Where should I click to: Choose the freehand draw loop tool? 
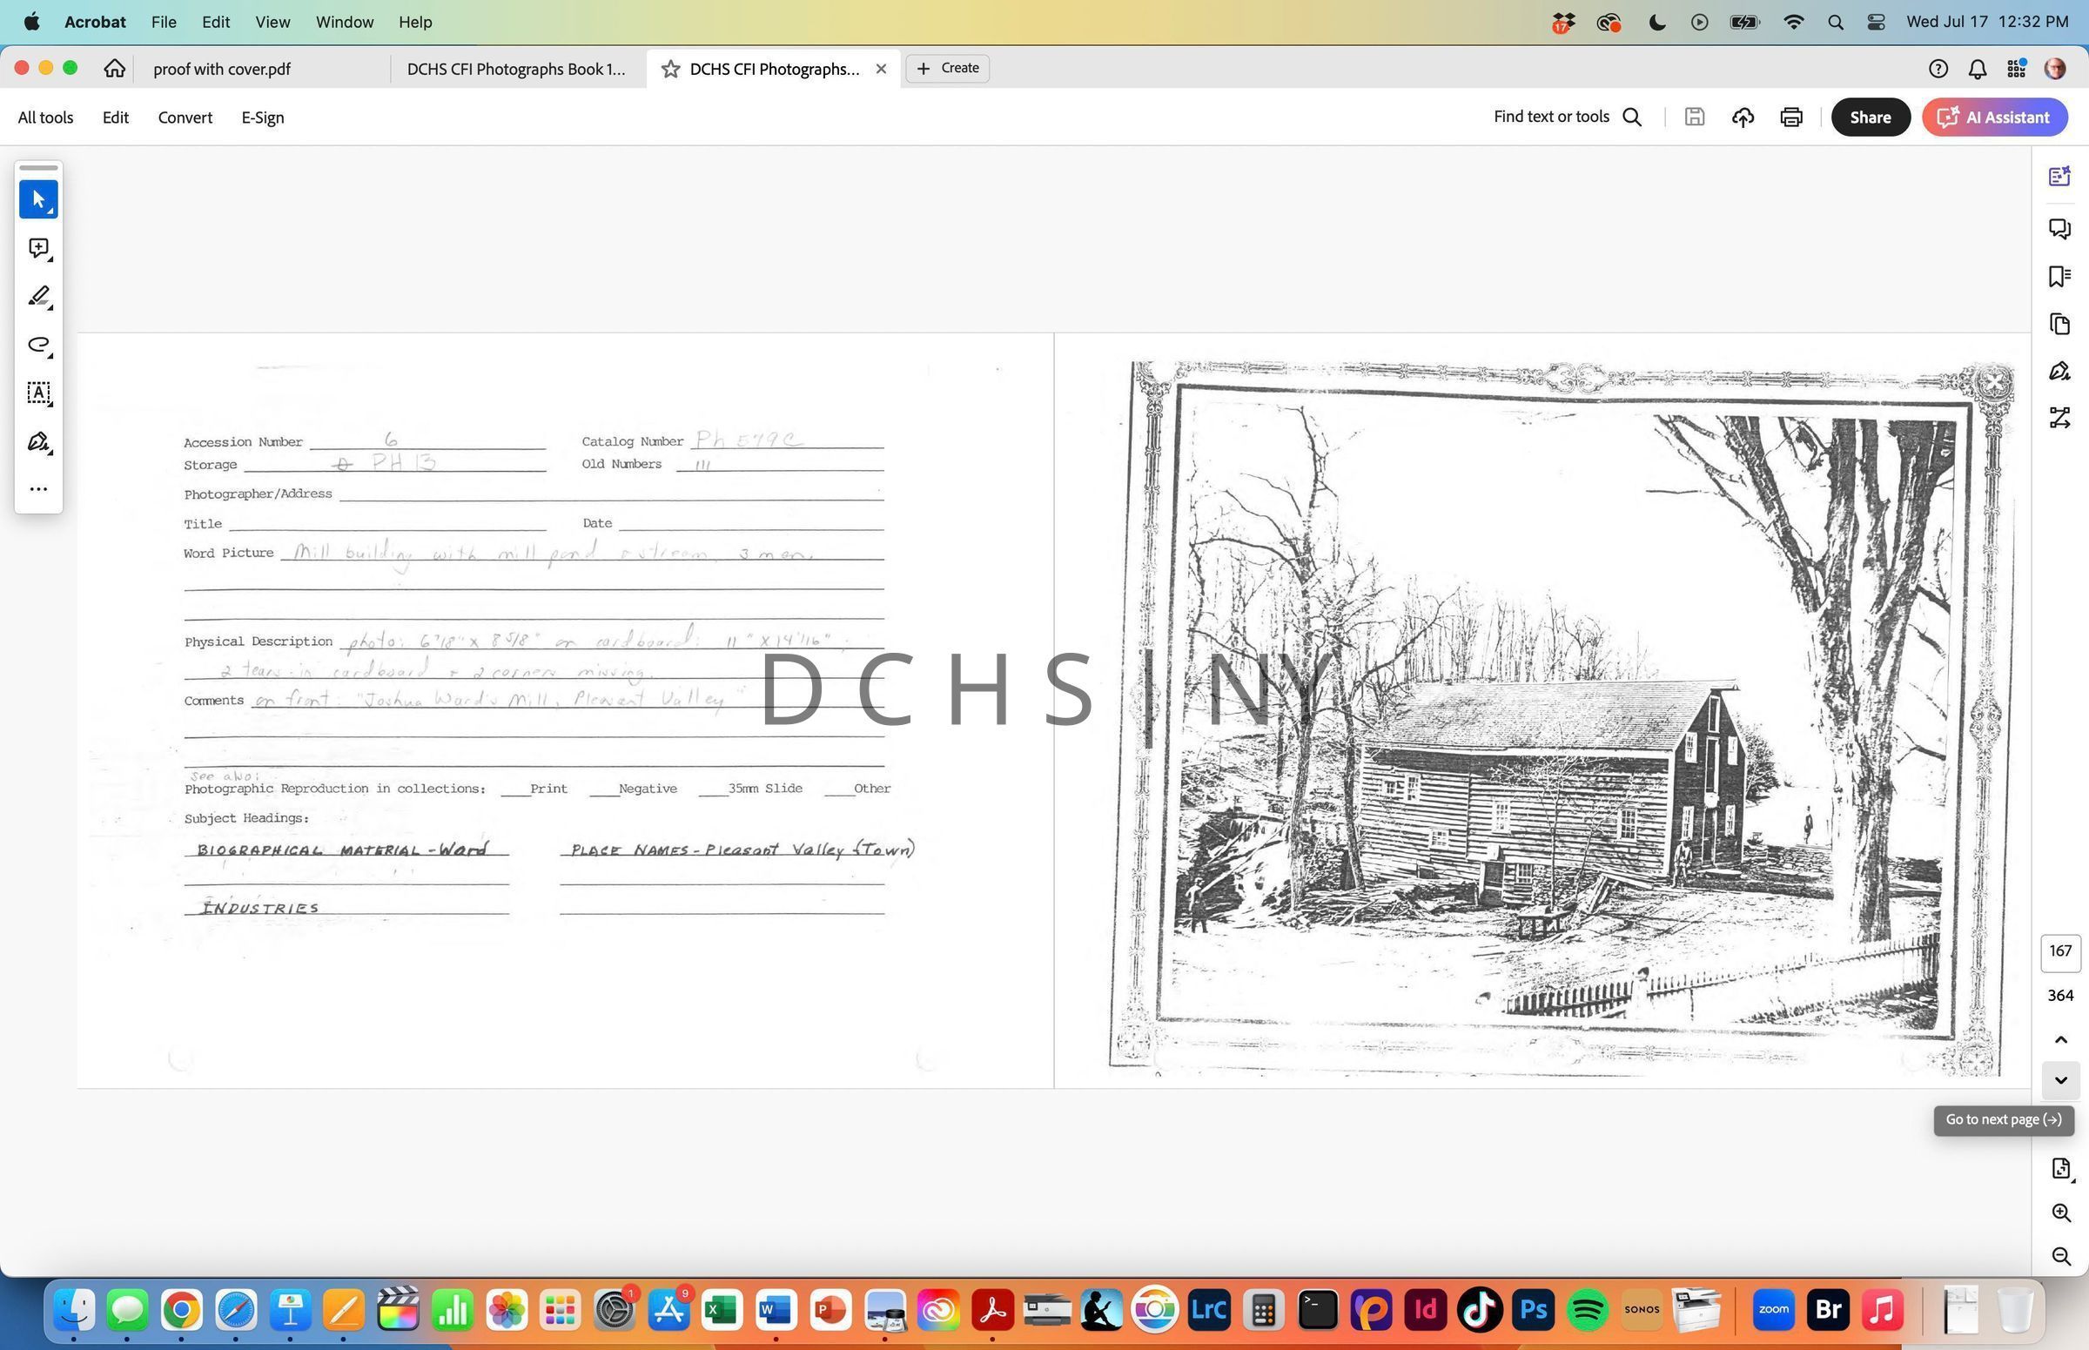coord(37,345)
